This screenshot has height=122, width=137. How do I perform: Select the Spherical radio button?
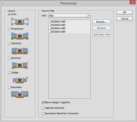click(9, 58)
